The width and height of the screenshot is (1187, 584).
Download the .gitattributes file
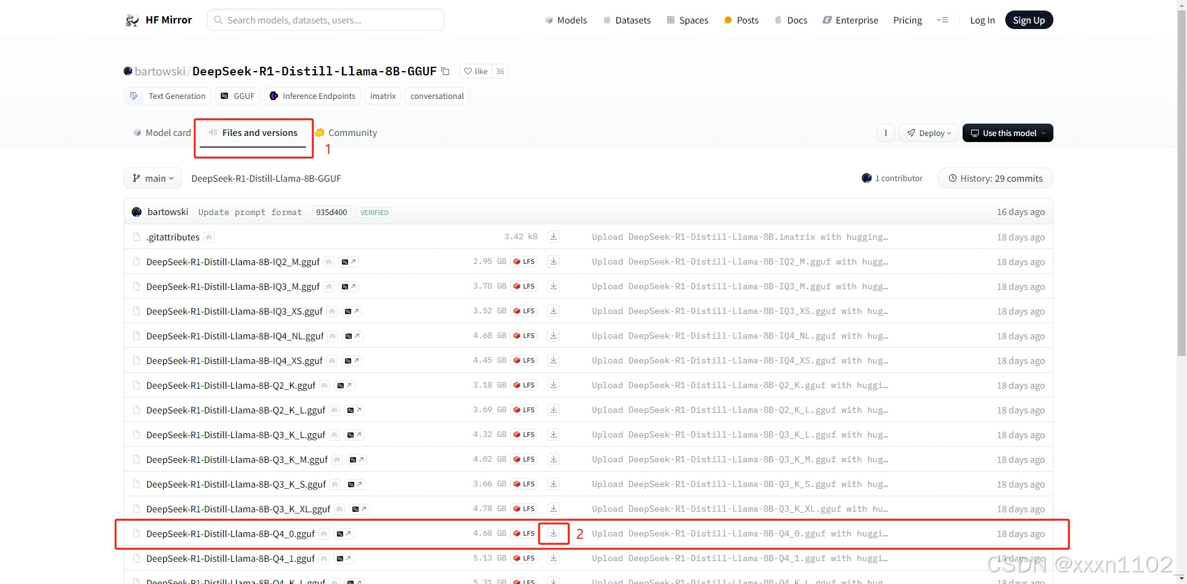553,237
